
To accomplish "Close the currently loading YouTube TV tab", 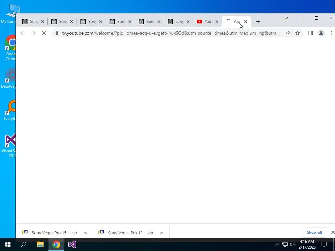I will pos(246,22).
